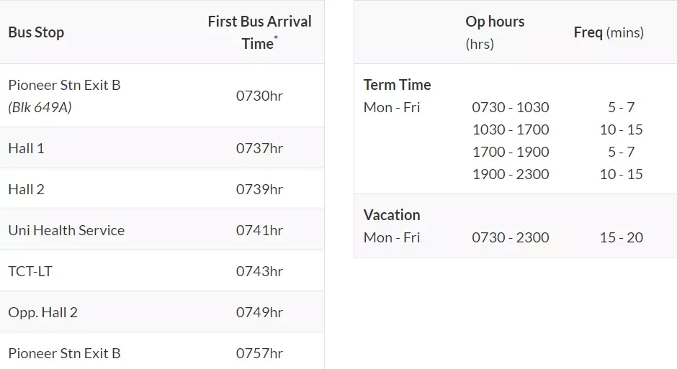
Task: Select the Term Time heading
Action: tap(398, 84)
